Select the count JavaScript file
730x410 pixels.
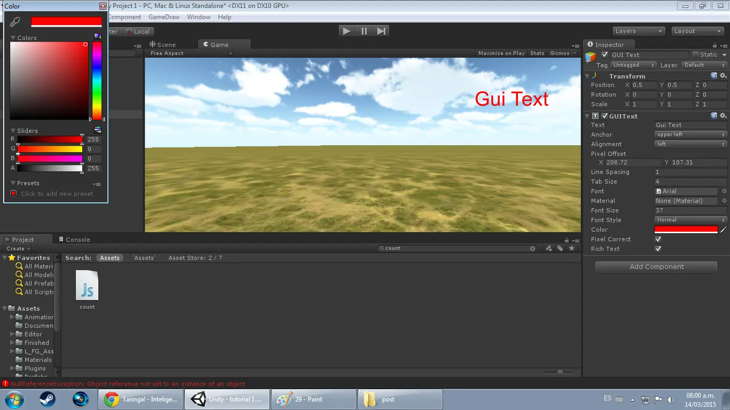tap(87, 289)
